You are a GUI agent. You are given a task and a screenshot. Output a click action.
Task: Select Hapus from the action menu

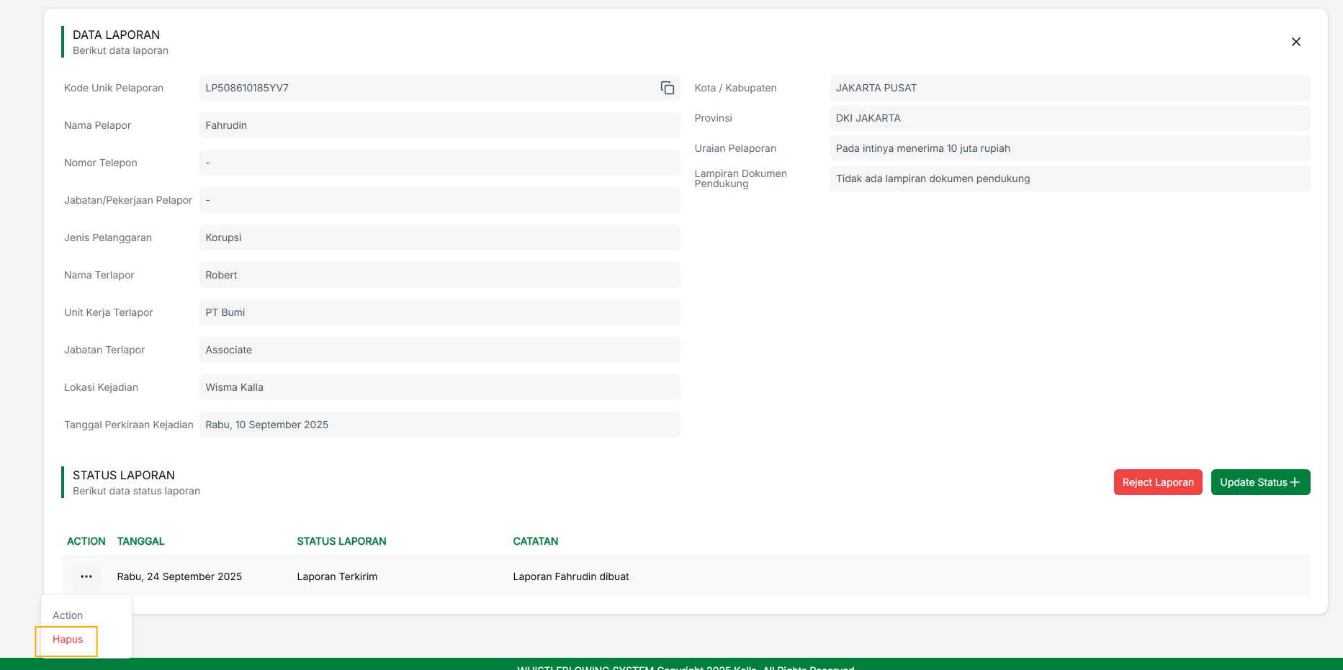[x=66, y=639]
